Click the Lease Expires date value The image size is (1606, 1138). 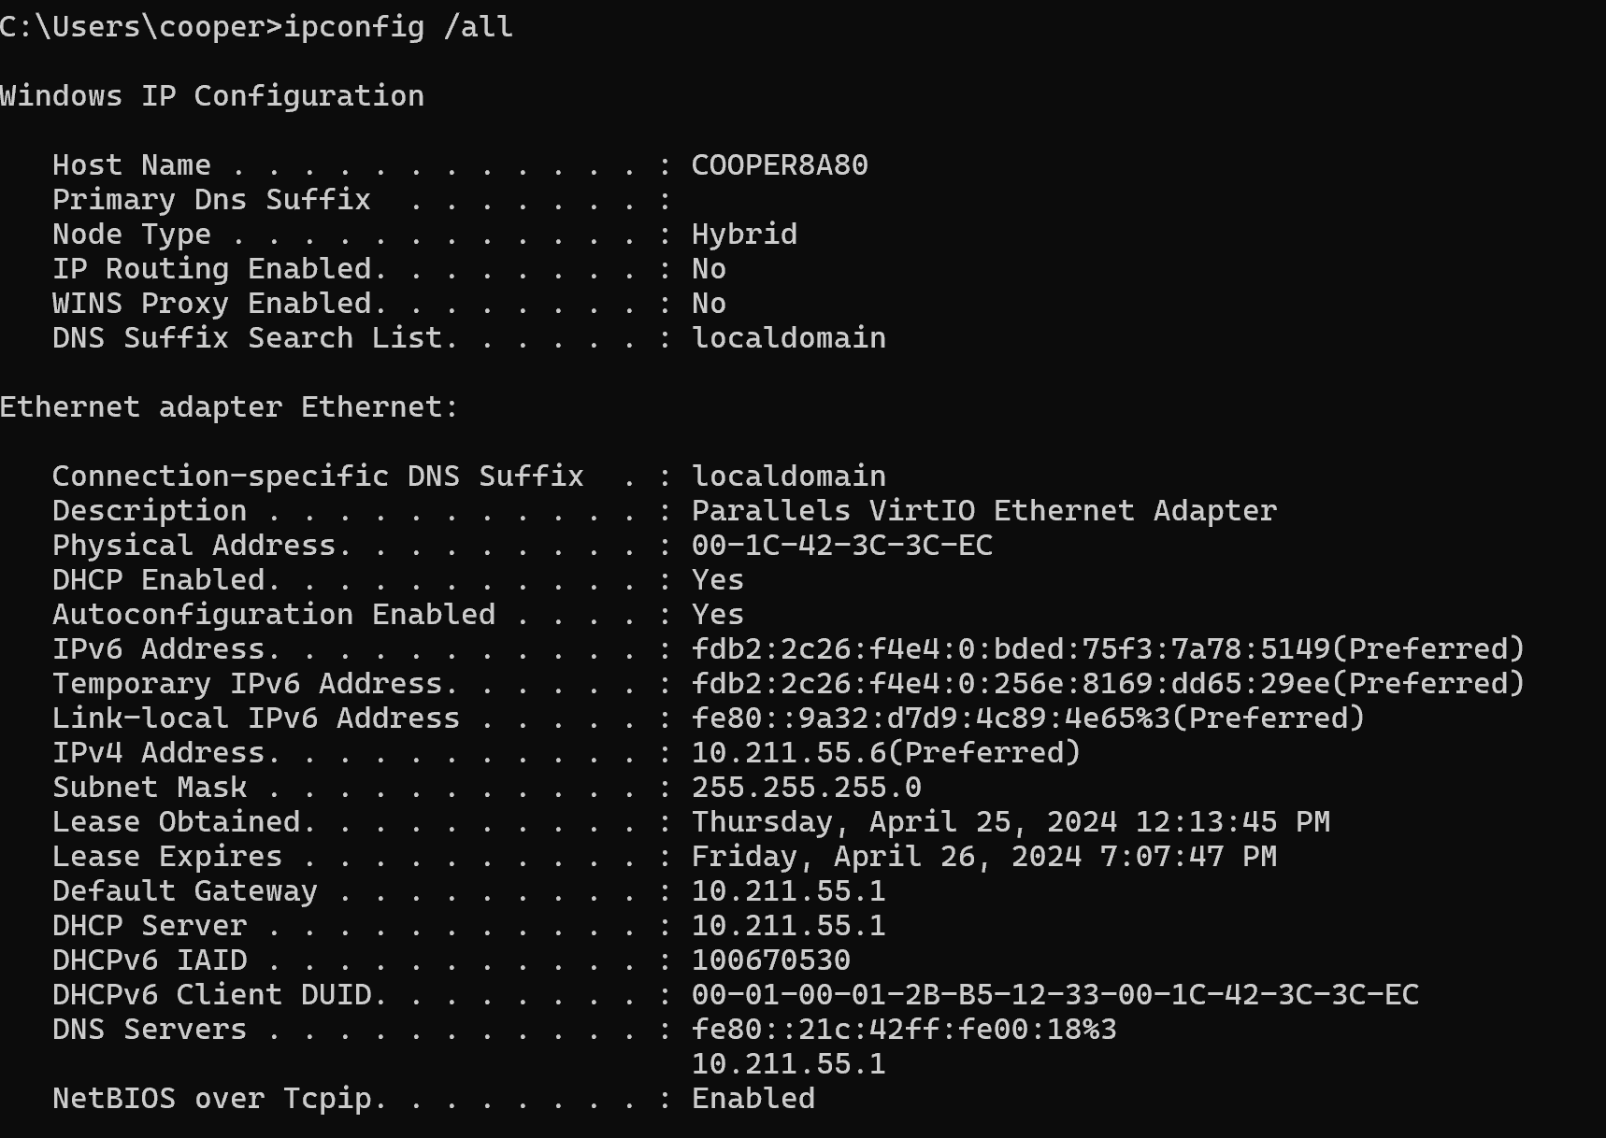(x=983, y=856)
